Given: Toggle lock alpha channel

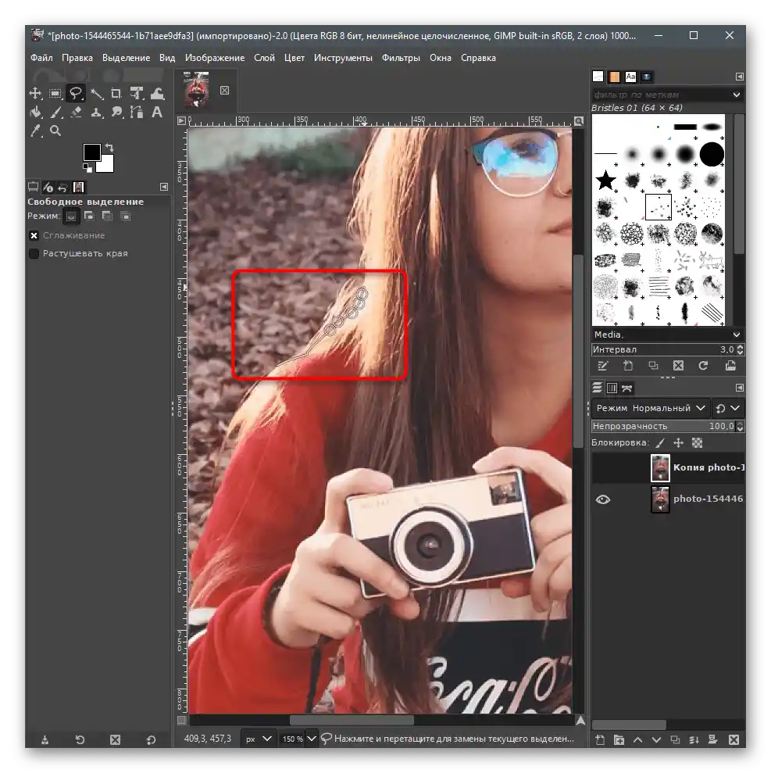Looking at the screenshot, I should (697, 442).
